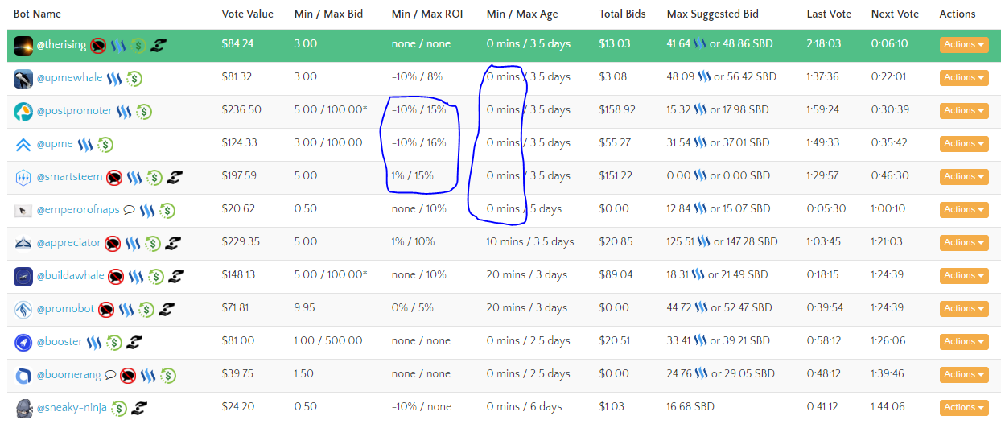Click the hand-giving icon in @appreciator row
Image resolution: width=1001 pixels, height=424 pixels.
[172, 244]
